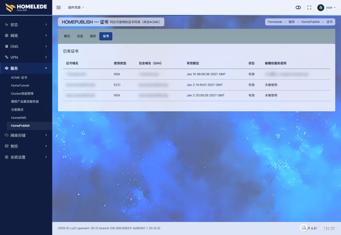Expand the 网络存储 menu chevron
Screen dimensions: 341x235
coord(46,135)
